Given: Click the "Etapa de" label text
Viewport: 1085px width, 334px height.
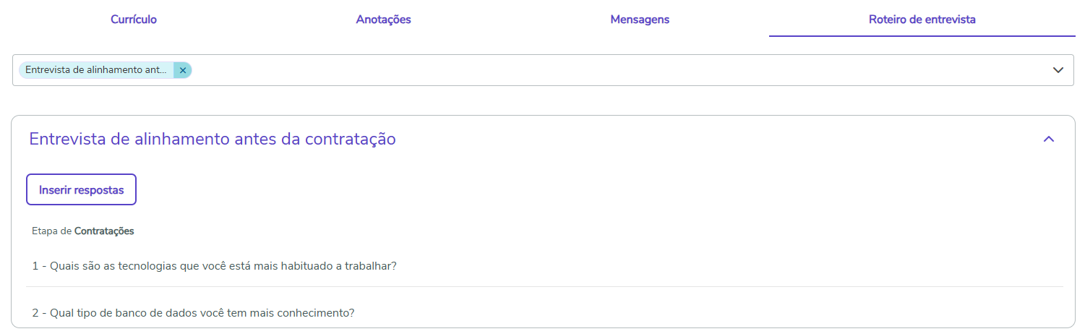Looking at the screenshot, I should click(51, 231).
